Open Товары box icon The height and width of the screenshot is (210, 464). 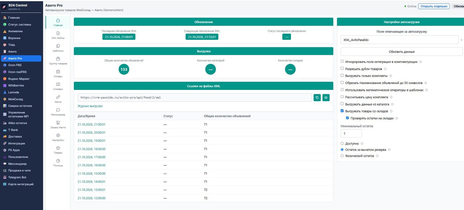click(58, 148)
